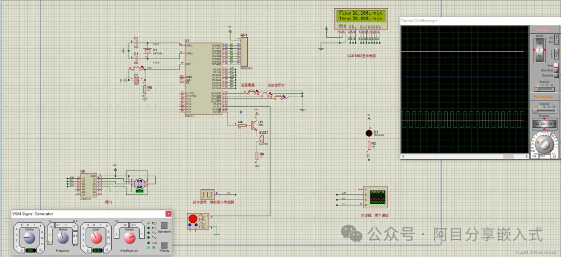Click the red label under the oscilloscope component
This screenshot has height=257, width=561.
pos(375,216)
